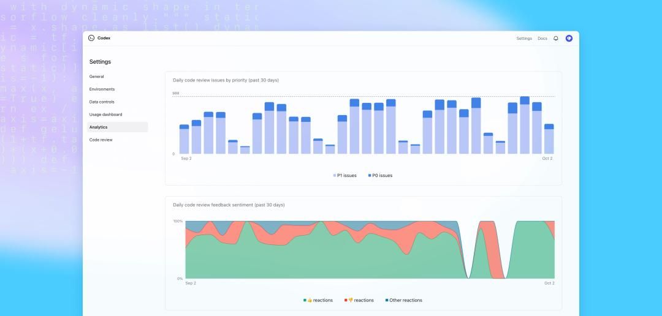662x316 pixels.
Task: Click Sep 2 label on bar chart
Action: click(186, 159)
